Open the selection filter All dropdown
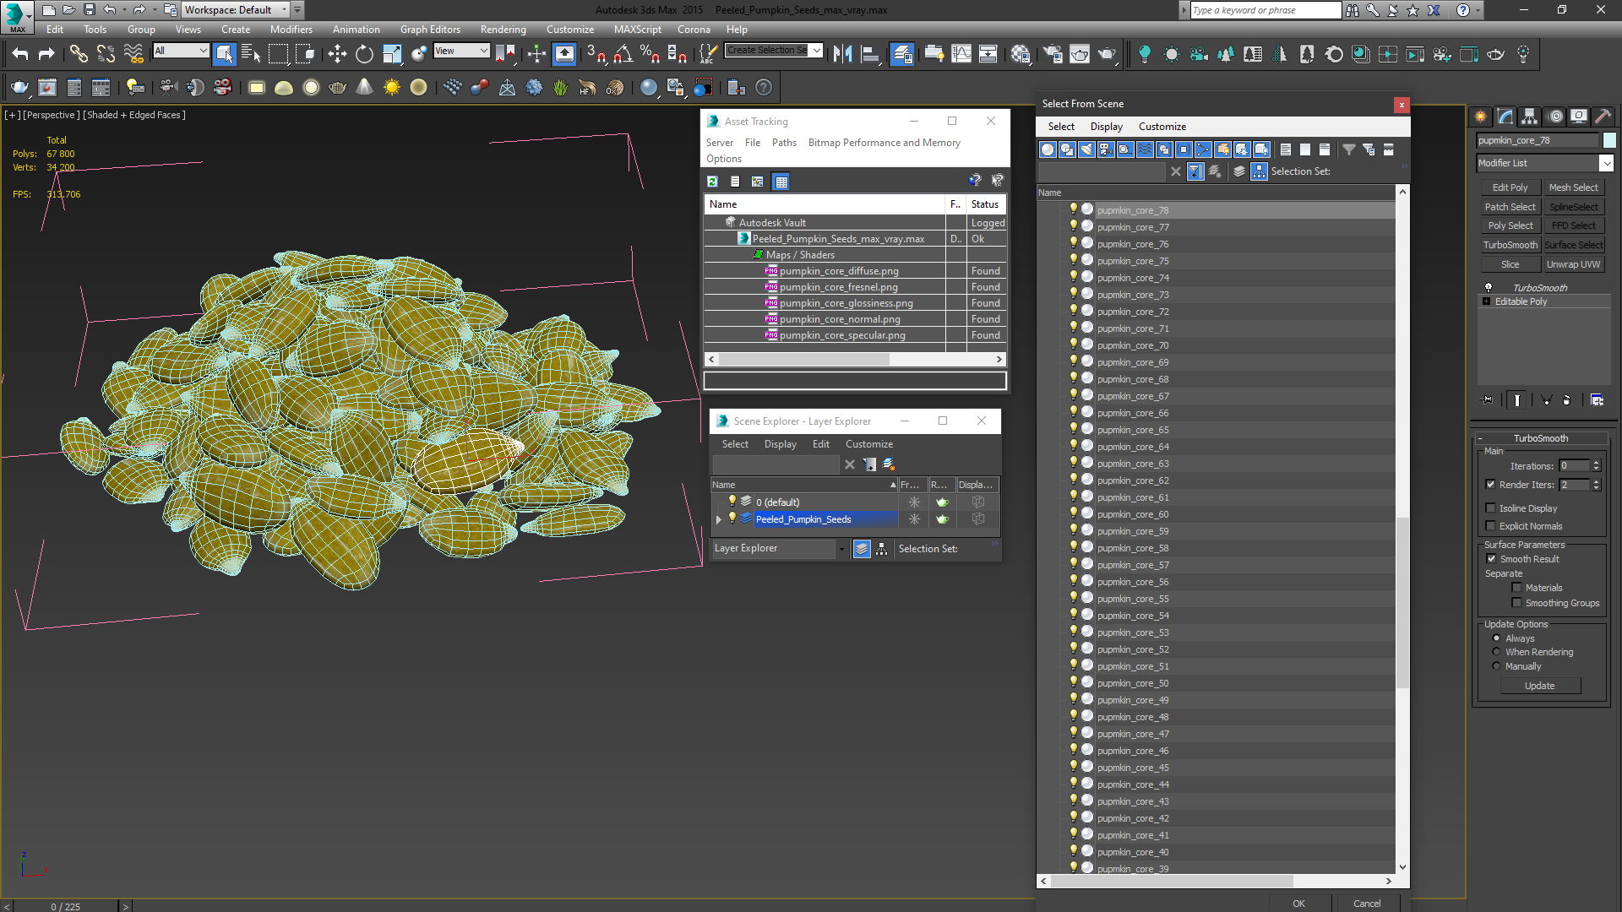Image resolution: width=1622 pixels, height=912 pixels. tap(181, 51)
